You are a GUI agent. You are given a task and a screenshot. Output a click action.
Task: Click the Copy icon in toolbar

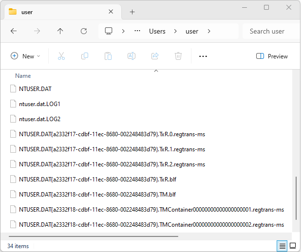click(85, 56)
